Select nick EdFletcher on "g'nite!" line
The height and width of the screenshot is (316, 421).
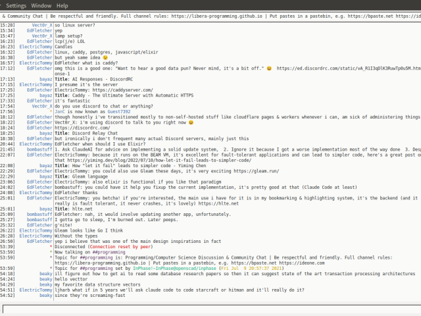(x=39, y=225)
